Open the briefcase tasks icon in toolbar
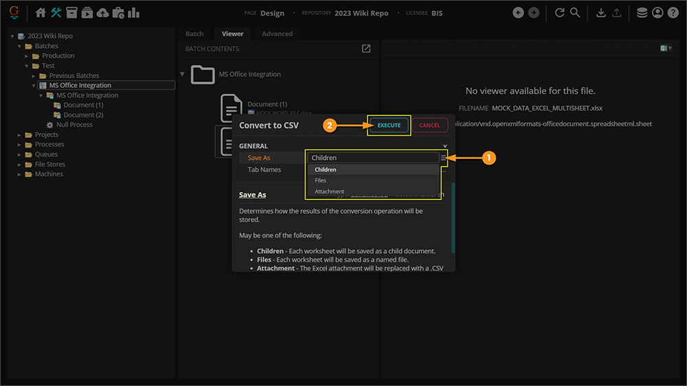The width and height of the screenshot is (687, 386). click(x=118, y=12)
